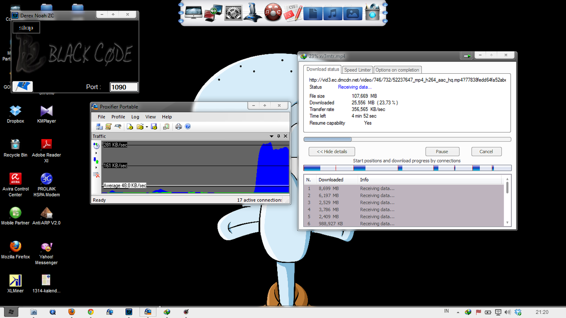The image size is (566, 318).
Task: Expand arrow below clock icon in Traffic sidebar
Action: pyautogui.click(x=96, y=153)
